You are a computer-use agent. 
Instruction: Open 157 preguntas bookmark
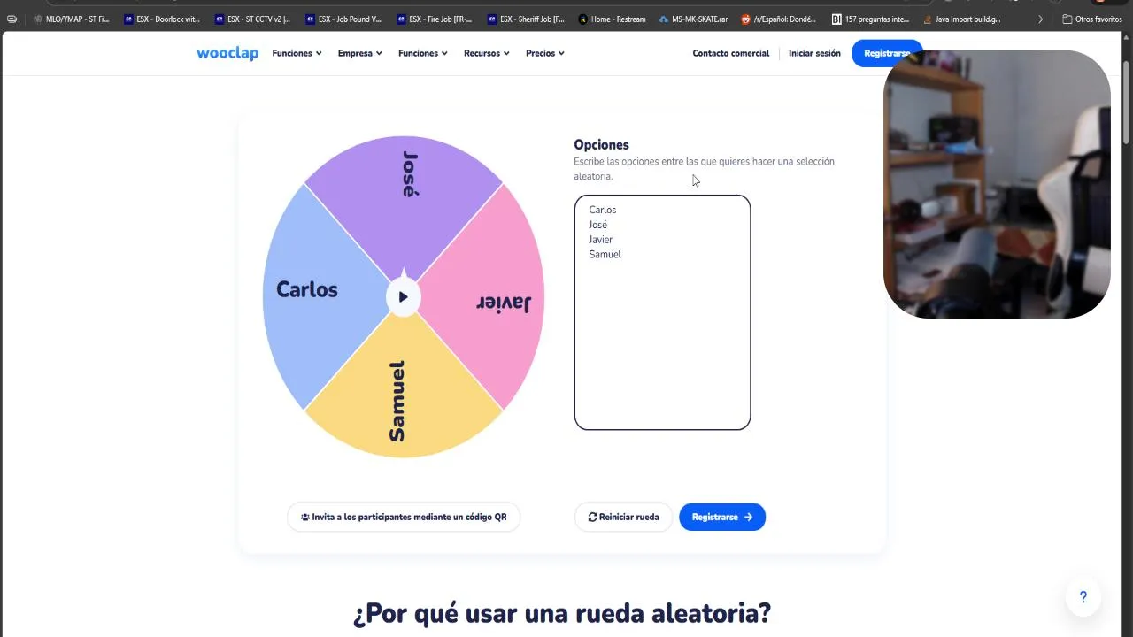[x=871, y=19]
